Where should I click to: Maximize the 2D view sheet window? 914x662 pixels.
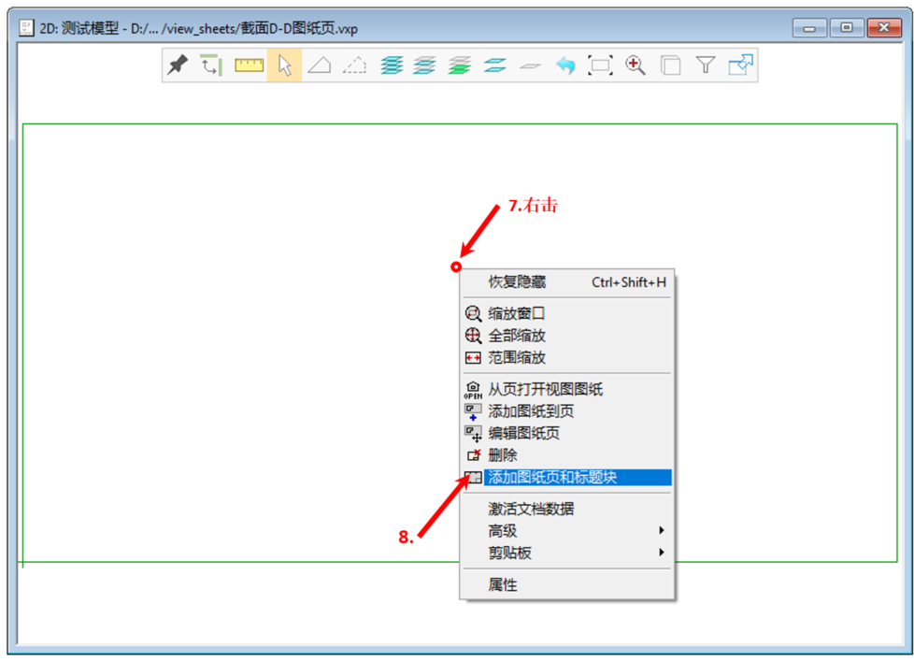click(847, 28)
